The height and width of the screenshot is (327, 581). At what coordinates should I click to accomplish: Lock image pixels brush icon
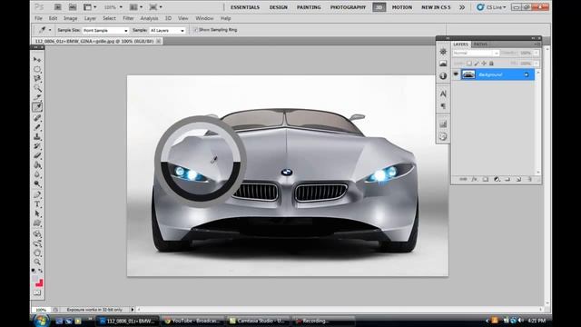pyautogui.click(x=477, y=64)
